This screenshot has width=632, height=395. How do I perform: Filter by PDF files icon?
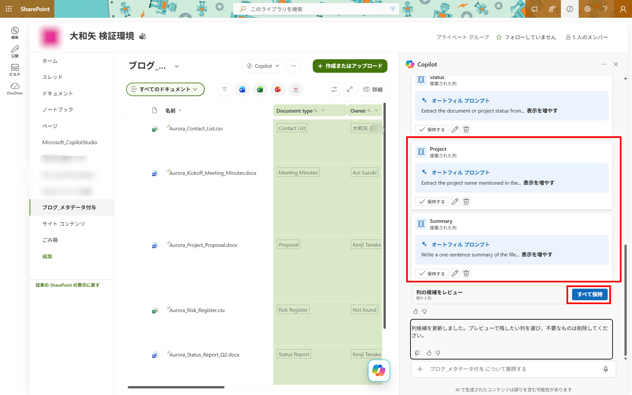296,89
